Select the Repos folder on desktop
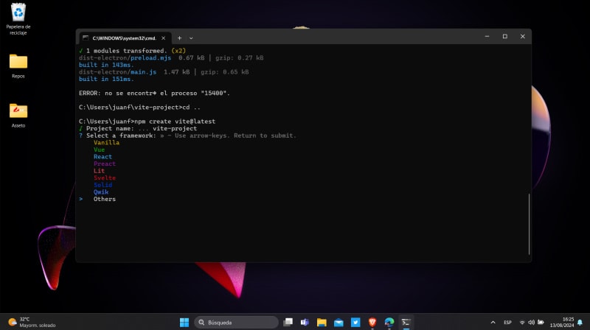The image size is (590, 330). [x=18, y=66]
